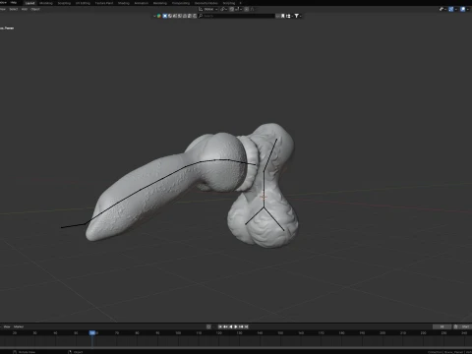Open the Scripting workspace tab
The image size is (472, 354).
pyautogui.click(x=229, y=3)
